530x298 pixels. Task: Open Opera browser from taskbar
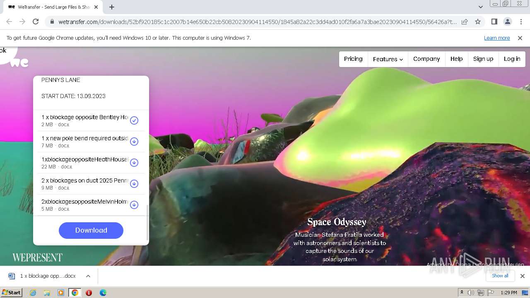coord(89,293)
